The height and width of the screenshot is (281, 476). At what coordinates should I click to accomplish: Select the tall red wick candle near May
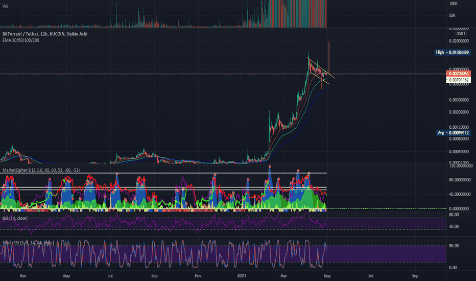(x=329, y=57)
